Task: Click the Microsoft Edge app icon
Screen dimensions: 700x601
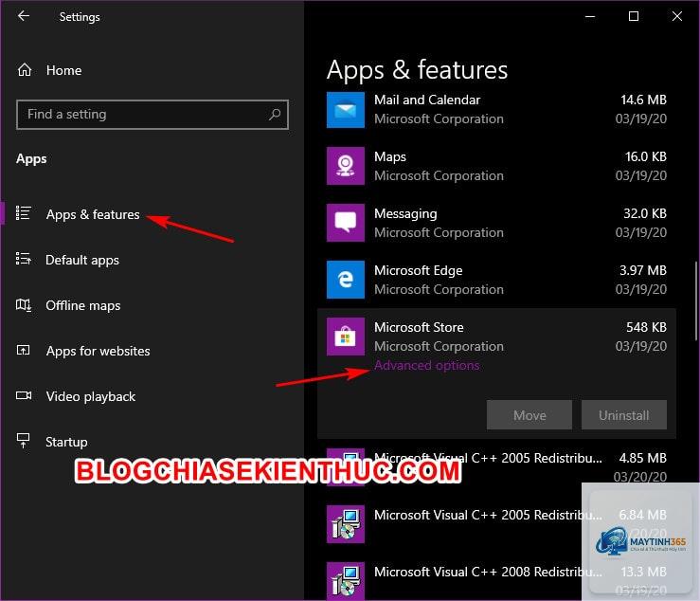Action: click(345, 280)
